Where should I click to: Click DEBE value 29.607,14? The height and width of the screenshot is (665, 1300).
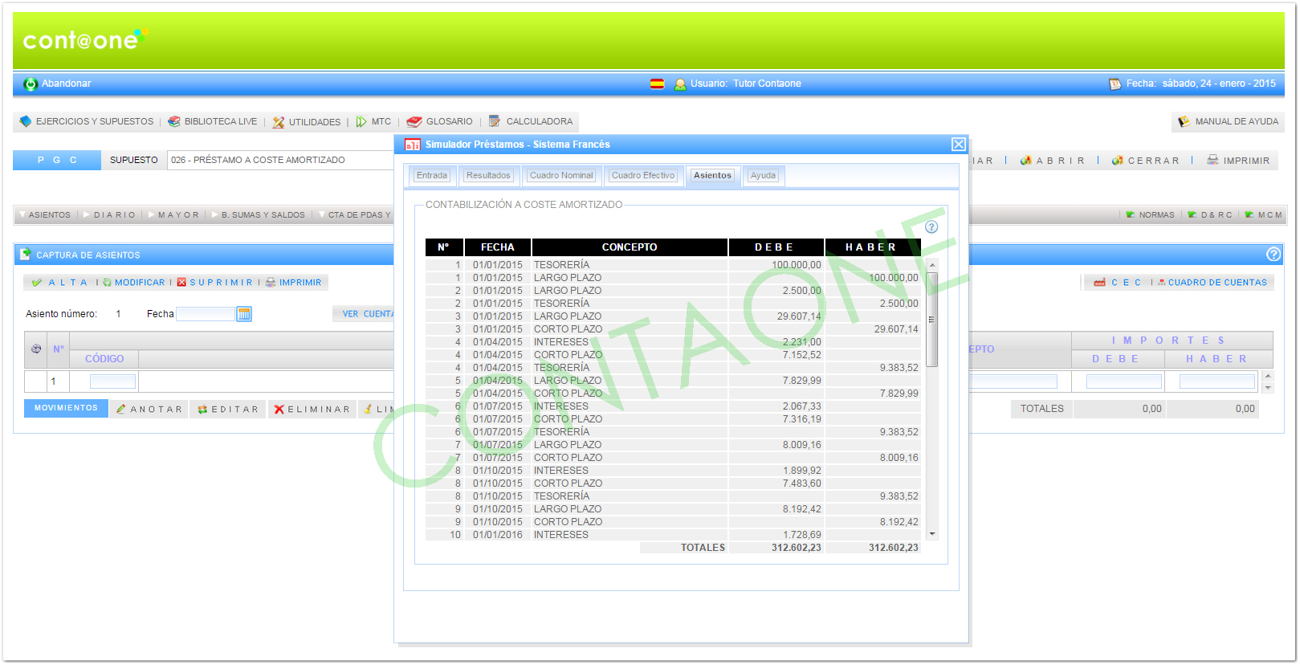(x=799, y=316)
